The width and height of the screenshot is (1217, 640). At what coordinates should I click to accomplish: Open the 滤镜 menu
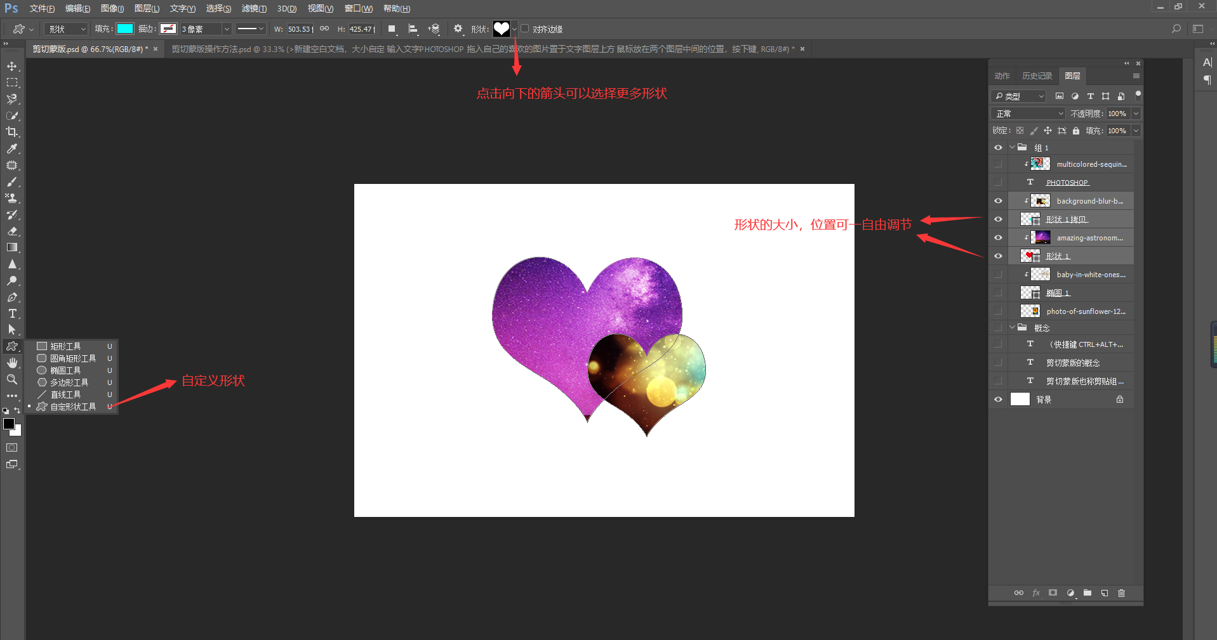tap(254, 8)
